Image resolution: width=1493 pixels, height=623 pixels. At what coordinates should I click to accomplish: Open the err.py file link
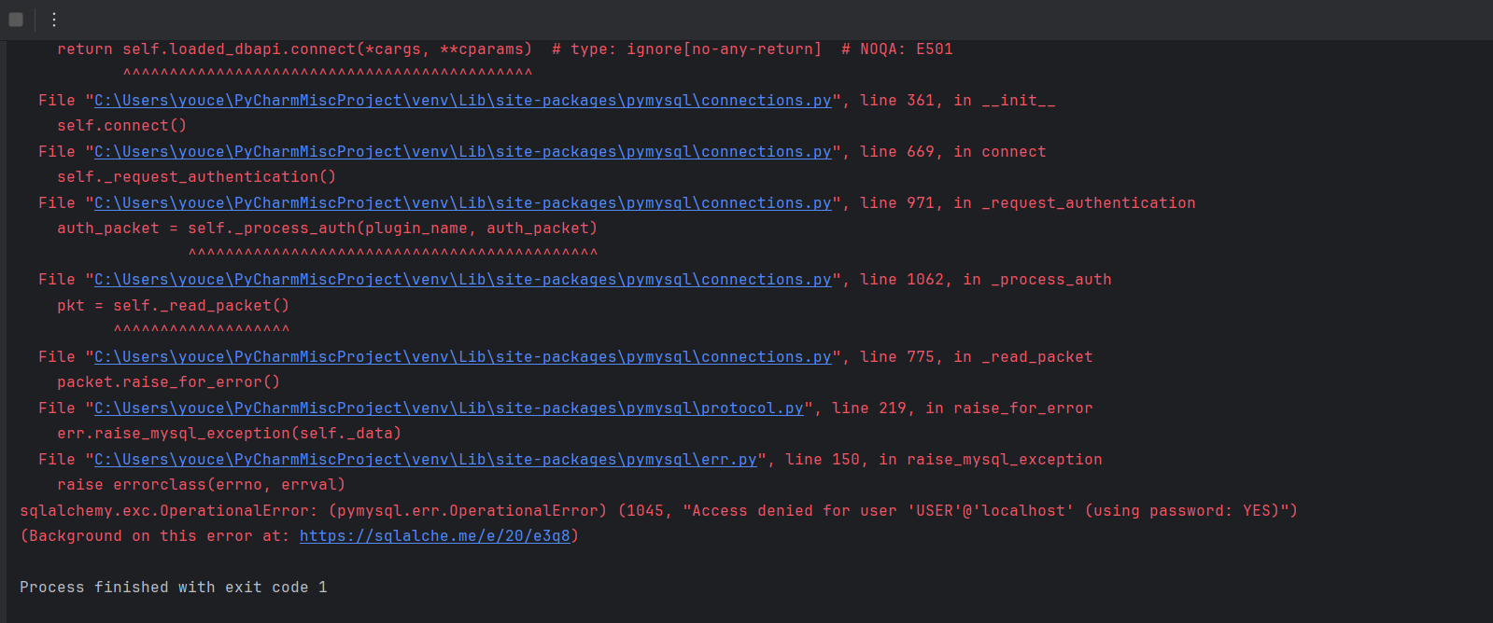pos(425,460)
